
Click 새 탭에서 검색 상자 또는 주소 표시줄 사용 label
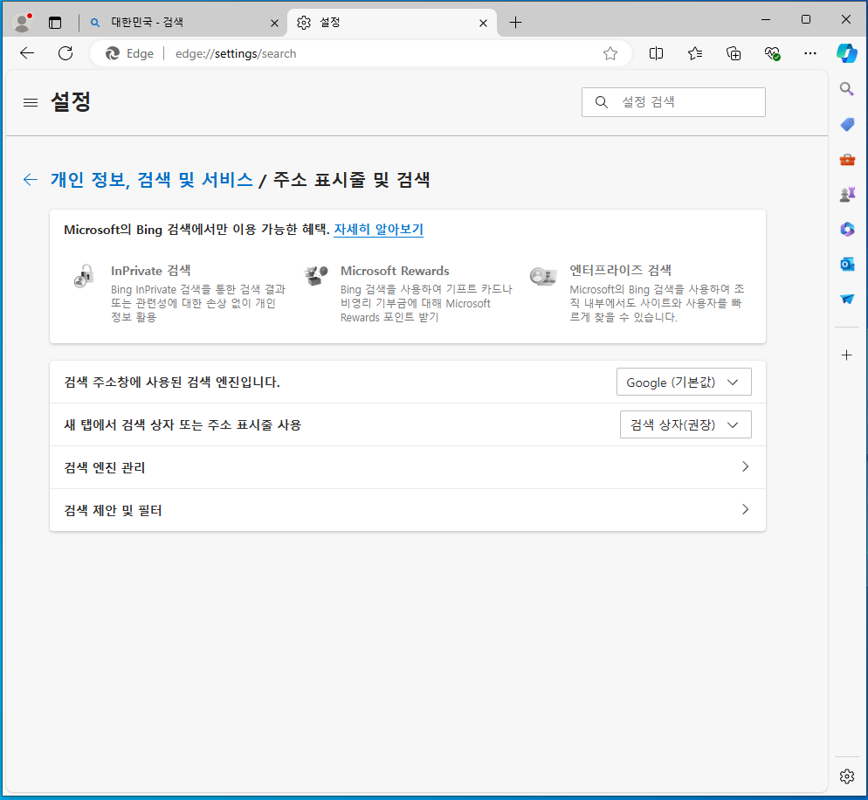[183, 424]
